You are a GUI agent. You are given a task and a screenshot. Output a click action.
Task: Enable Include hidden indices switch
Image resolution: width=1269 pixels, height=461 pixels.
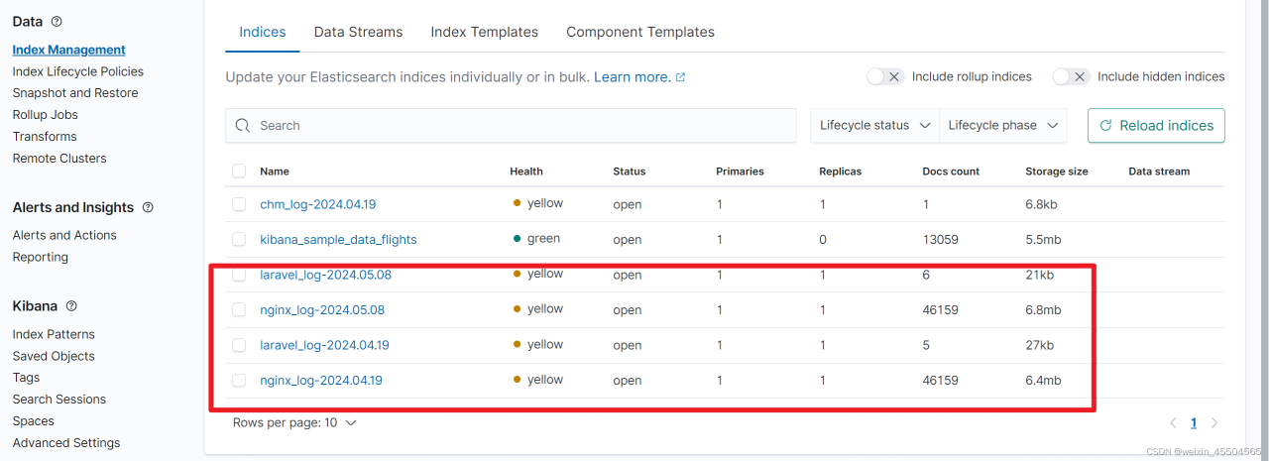pos(1071,76)
